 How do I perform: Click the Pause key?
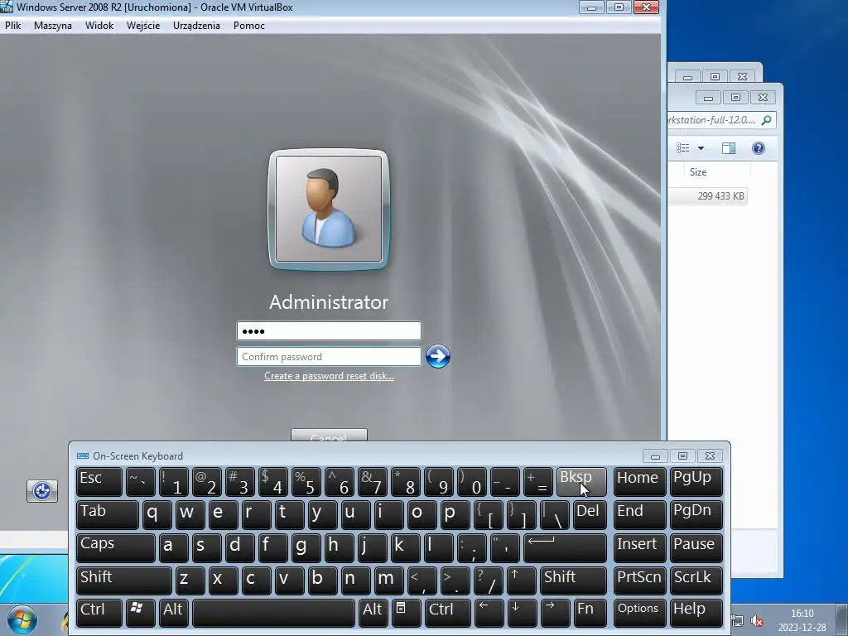(x=696, y=548)
